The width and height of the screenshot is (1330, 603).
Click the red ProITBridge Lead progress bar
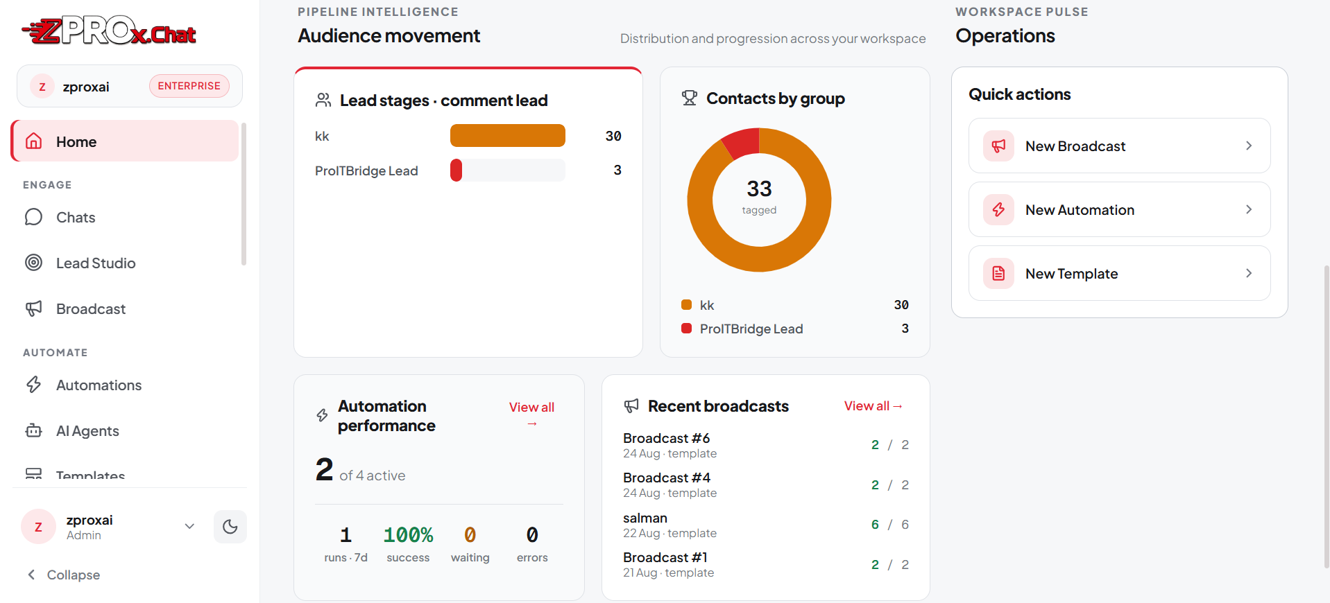(456, 170)
